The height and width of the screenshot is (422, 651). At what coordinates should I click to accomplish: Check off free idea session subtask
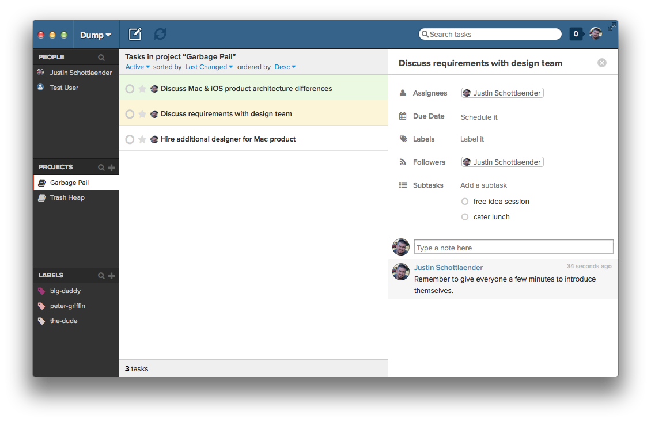point(465,202)
